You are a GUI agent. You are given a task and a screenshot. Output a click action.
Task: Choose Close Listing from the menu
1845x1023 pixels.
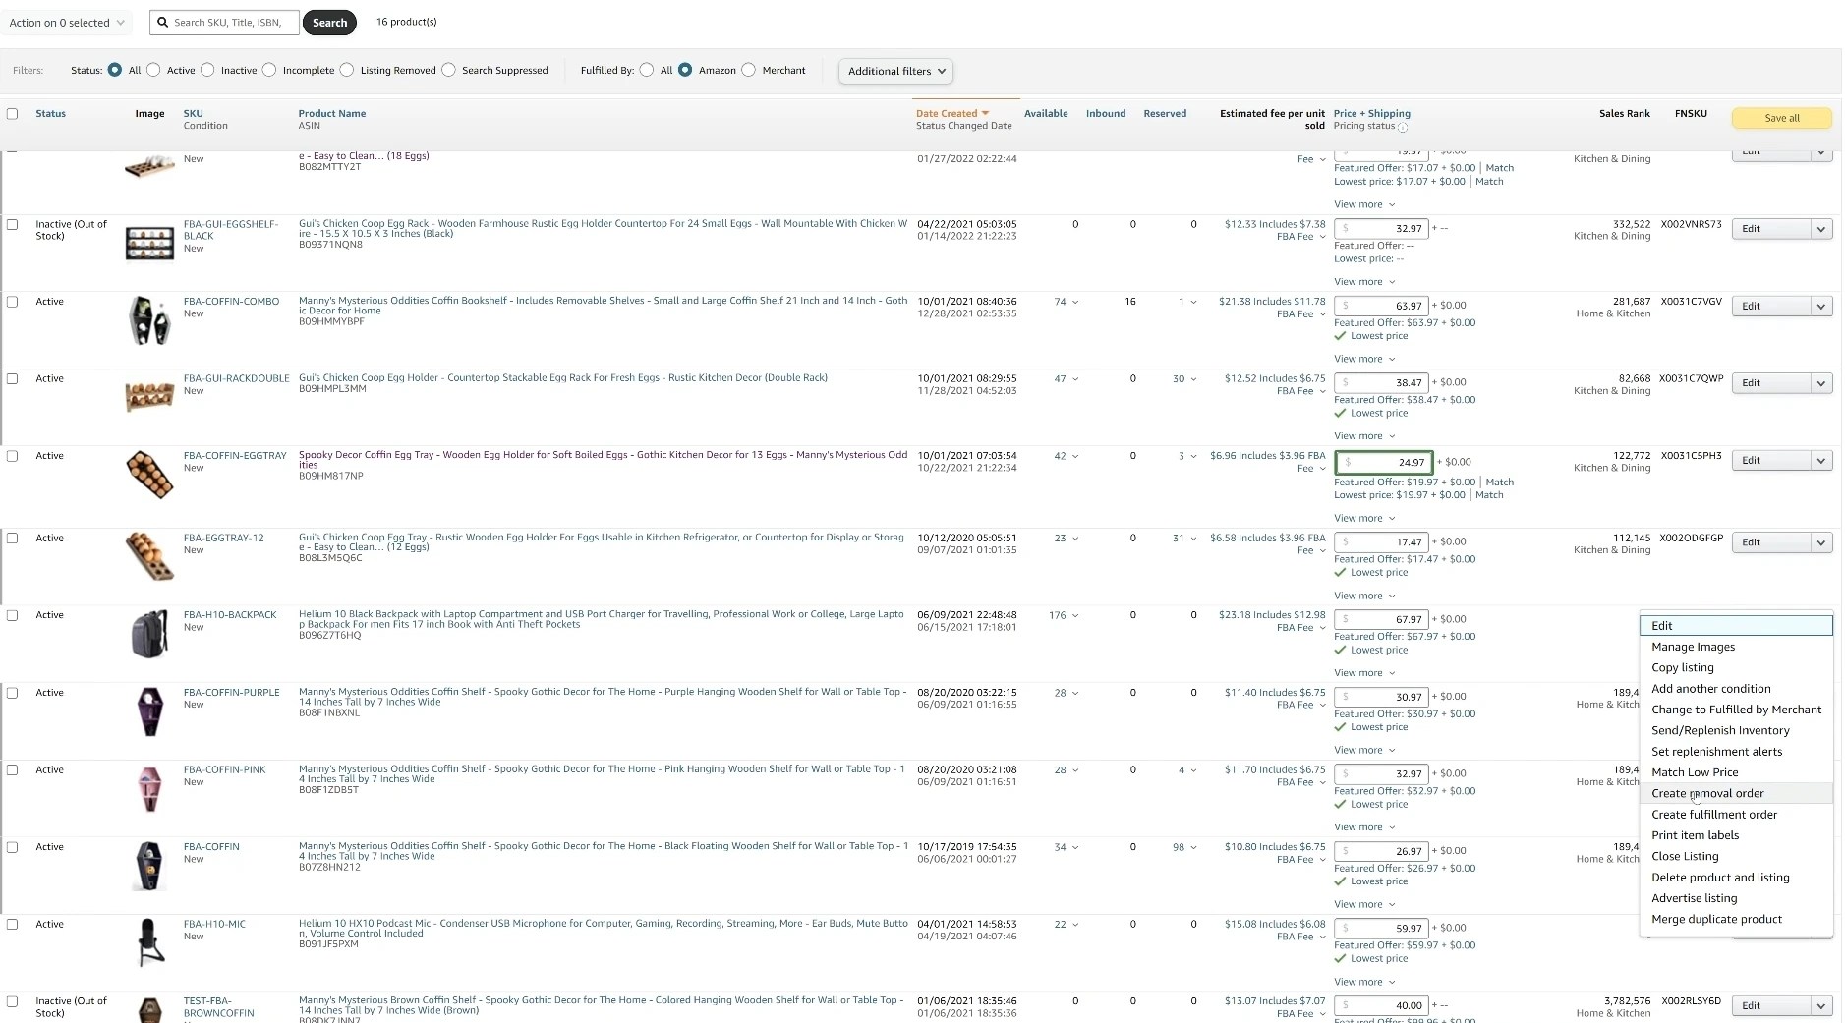pos(1736,856)
